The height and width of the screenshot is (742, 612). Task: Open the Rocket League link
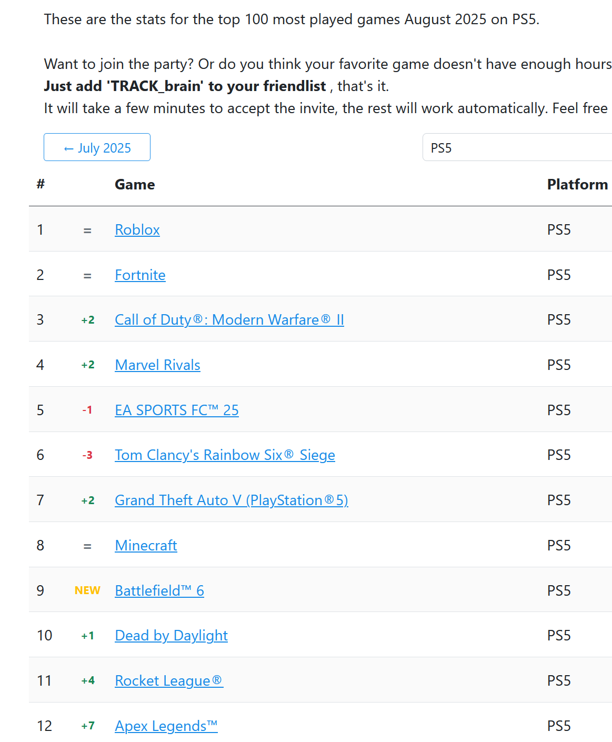click(169, 681)
